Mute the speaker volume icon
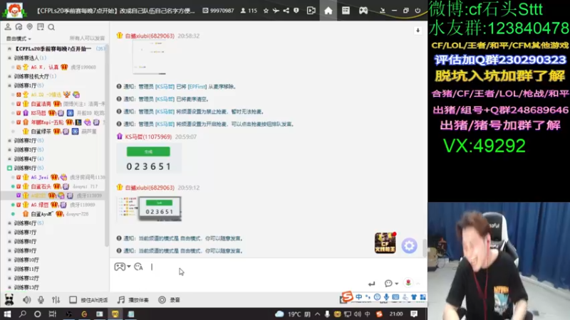 [x=26, y=299]
